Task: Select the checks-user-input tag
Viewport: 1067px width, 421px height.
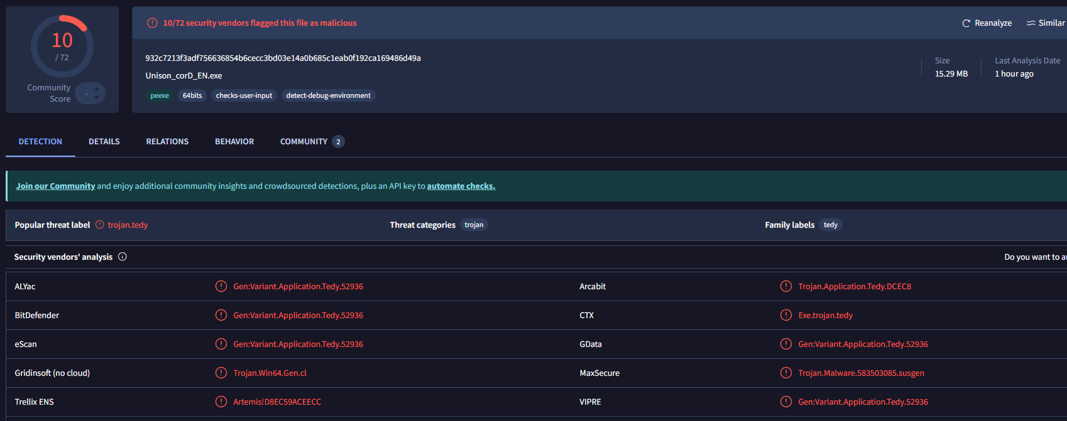Action: 244,95
